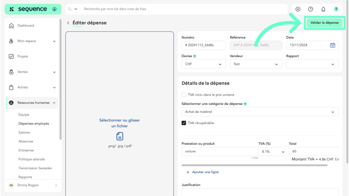Open Dashboard menu item
This screenshot has height=196, width=349.
[x=26, y=25]
